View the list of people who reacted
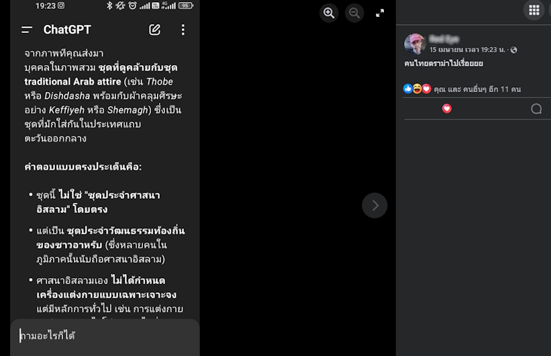 tap(477, 89)
